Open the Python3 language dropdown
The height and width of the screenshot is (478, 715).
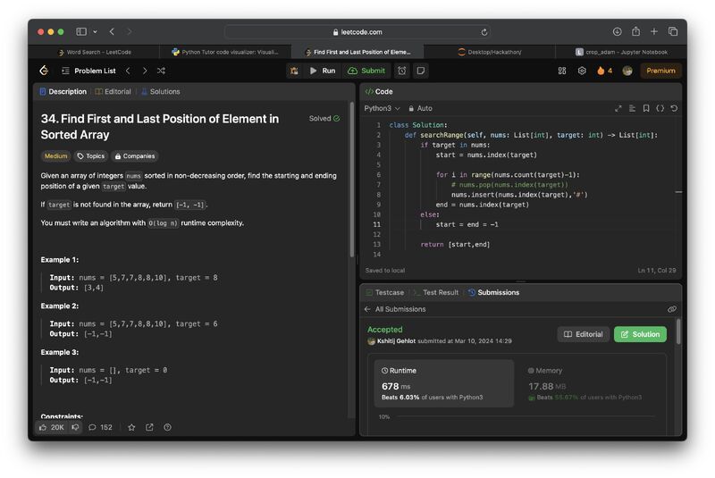[x=383, y=108]
